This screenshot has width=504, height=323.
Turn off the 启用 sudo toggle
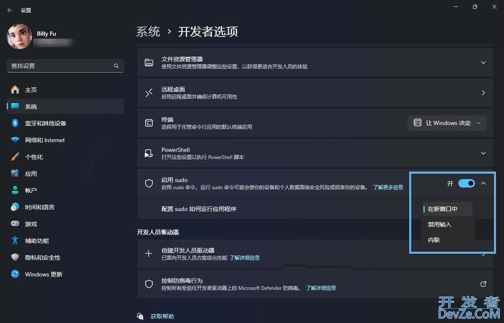467,183
